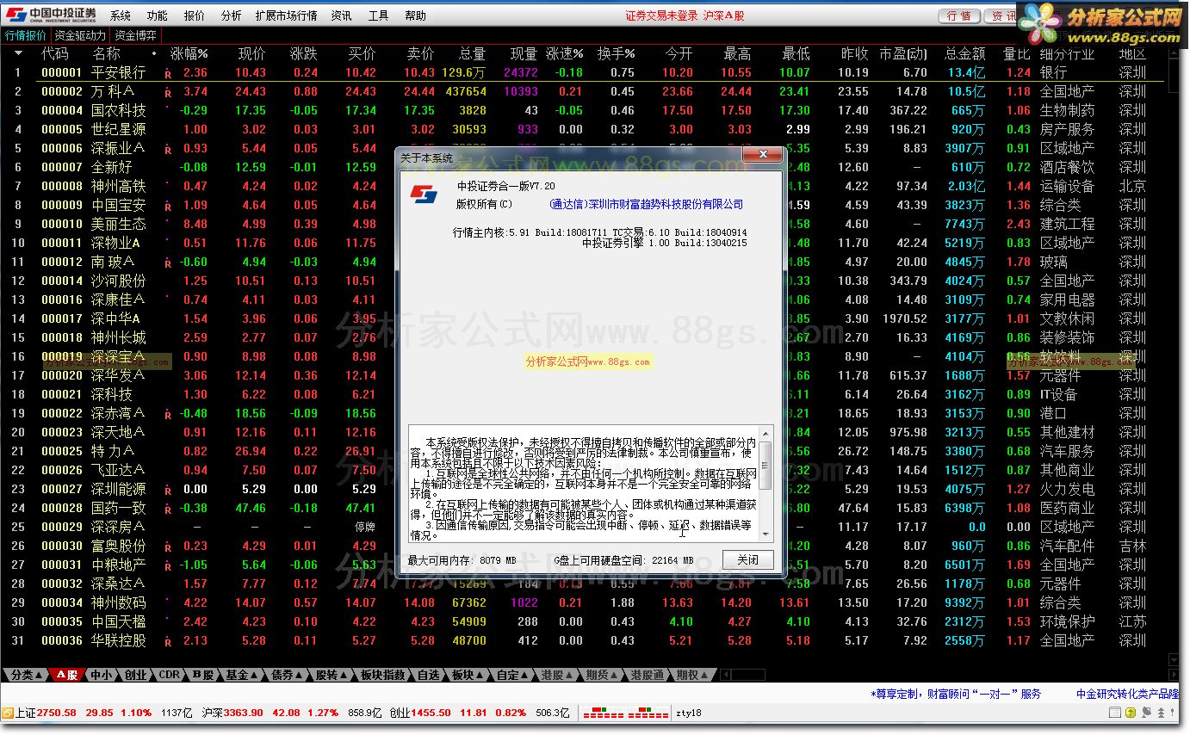Select the 港股通 bottom tab

(x=648, y=675)
